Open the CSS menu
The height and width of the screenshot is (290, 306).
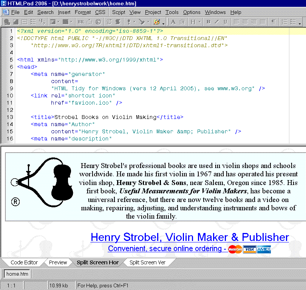100,12
